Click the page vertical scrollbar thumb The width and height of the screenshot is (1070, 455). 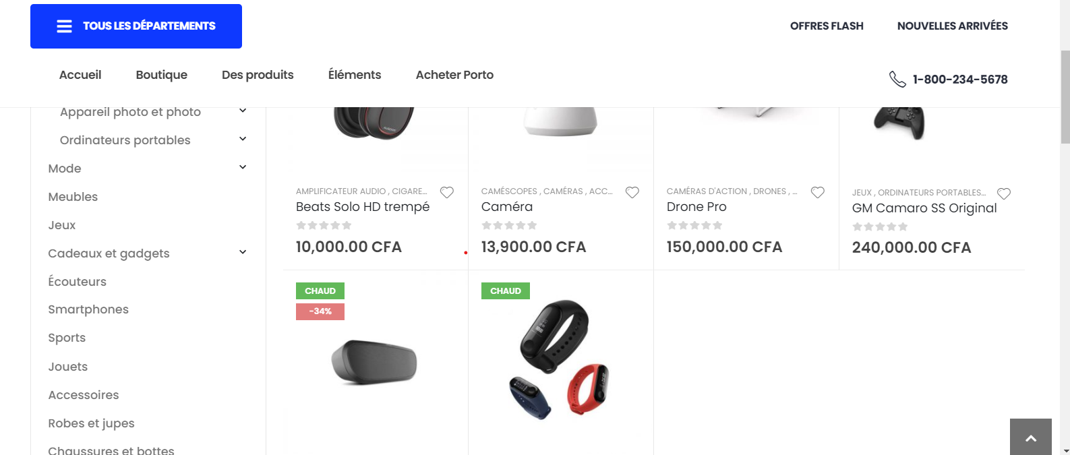click(x=1065, y=97)
